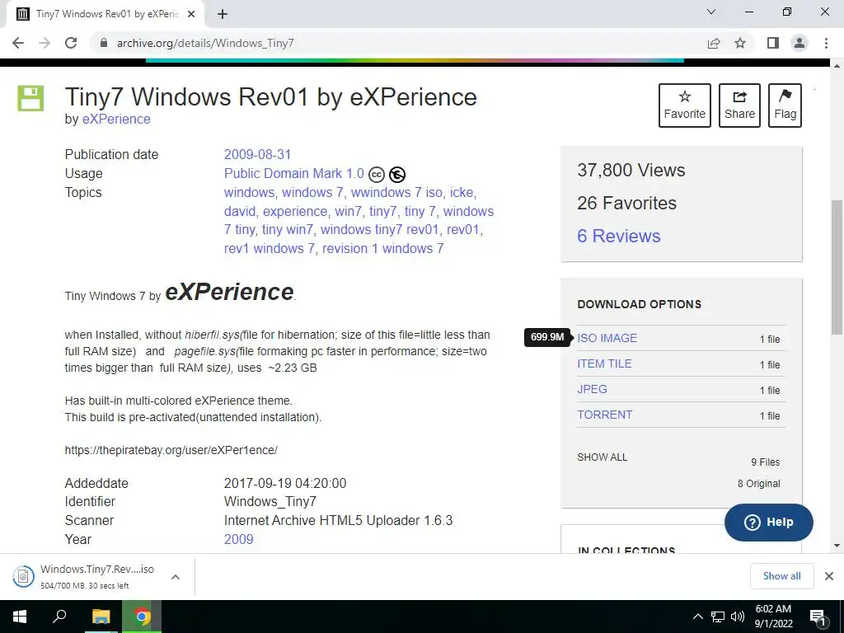The width and height of the screenshot is (844, 633).
Task: Open the 2009 year link
Action: click(238, 539)
